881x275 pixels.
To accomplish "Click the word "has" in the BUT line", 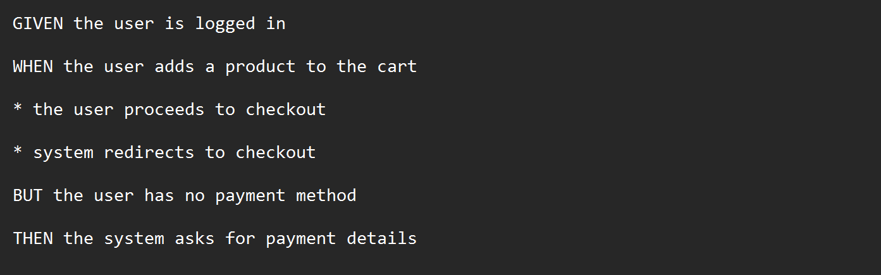I will pos(159,196).
